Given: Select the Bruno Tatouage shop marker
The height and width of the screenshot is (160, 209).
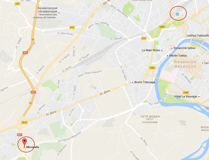Looking at the screenshot, I should point(133,82).
